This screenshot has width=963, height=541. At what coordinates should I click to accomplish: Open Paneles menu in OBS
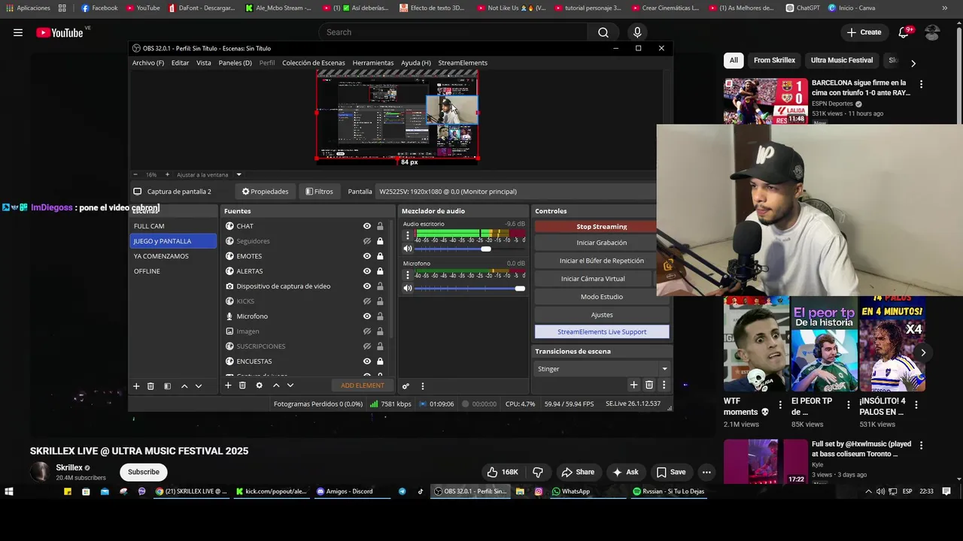coord(235,63)
